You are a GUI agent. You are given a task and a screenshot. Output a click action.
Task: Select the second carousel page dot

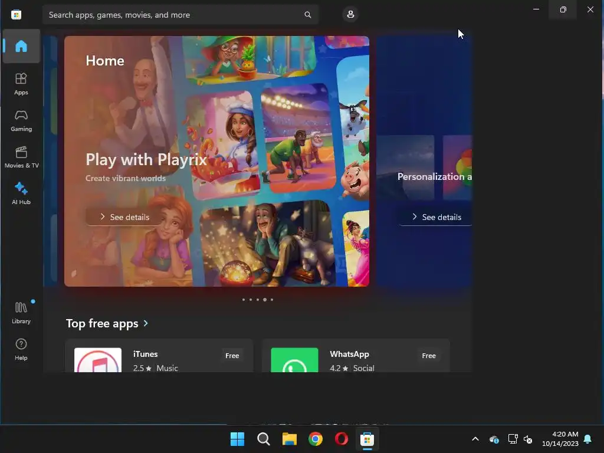pyautogui.click(x=250, y=299)
